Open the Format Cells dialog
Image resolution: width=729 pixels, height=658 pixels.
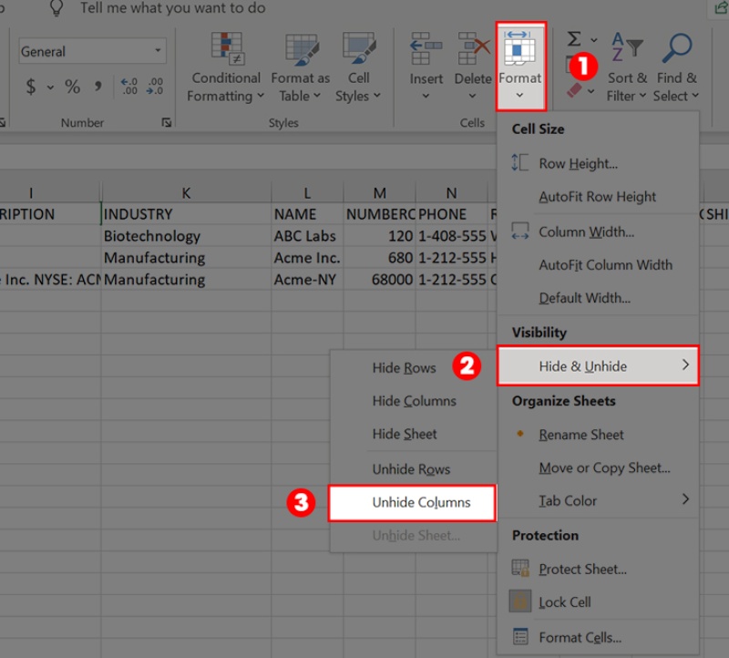tap(581, 636)
